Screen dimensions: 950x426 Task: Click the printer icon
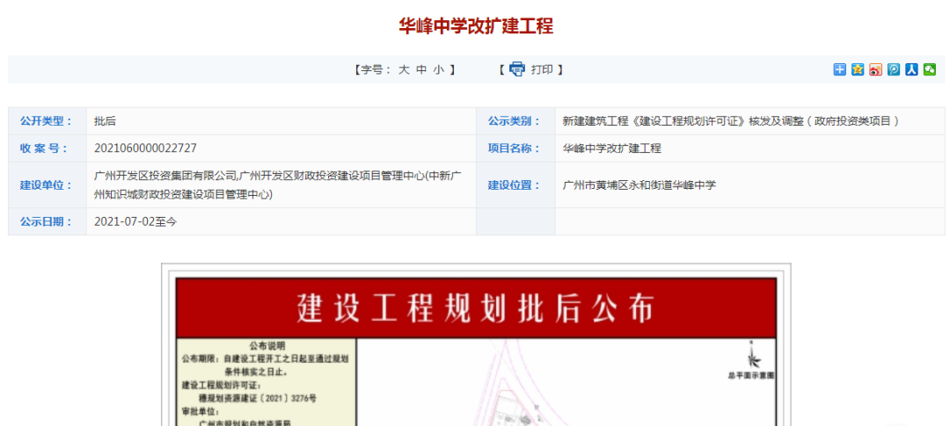pos(517,69)
